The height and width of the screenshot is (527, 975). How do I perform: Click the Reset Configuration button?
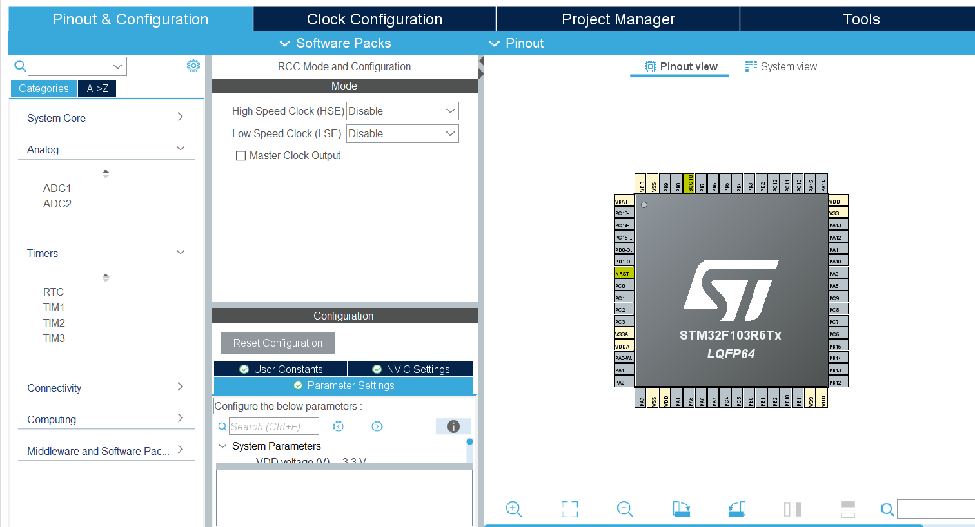[278, 343]
